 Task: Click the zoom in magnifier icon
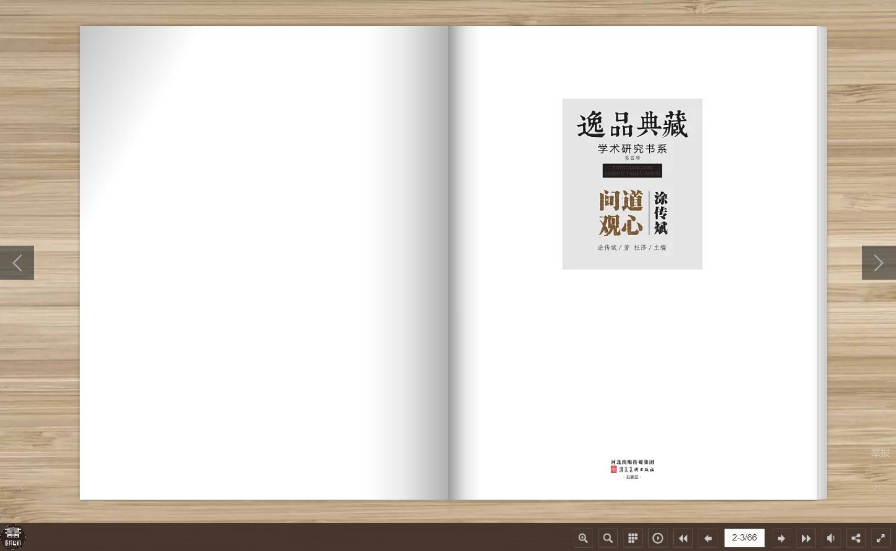(x=583, y=538)
